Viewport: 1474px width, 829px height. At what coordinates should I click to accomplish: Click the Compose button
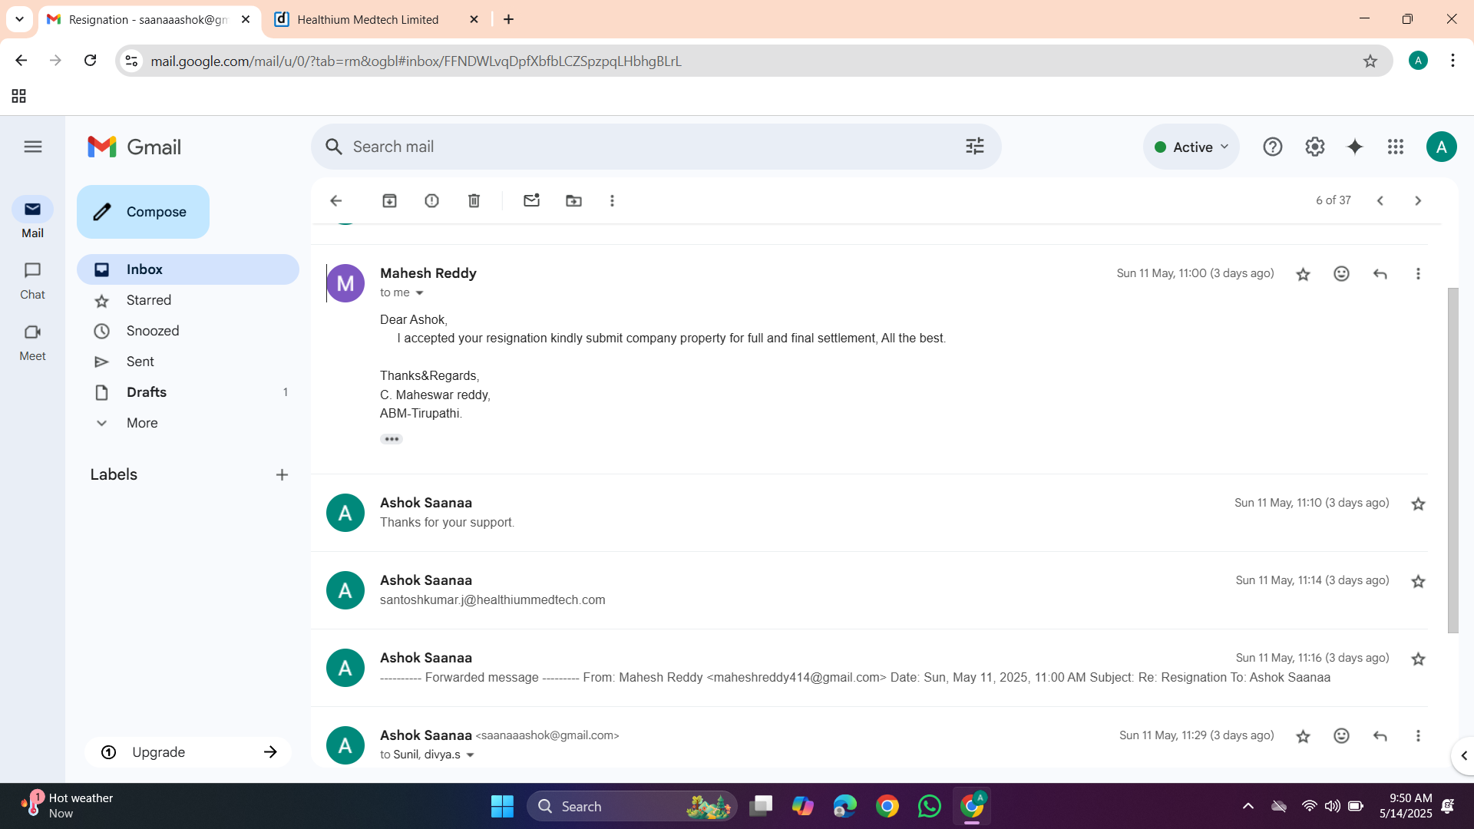point(143,212)
